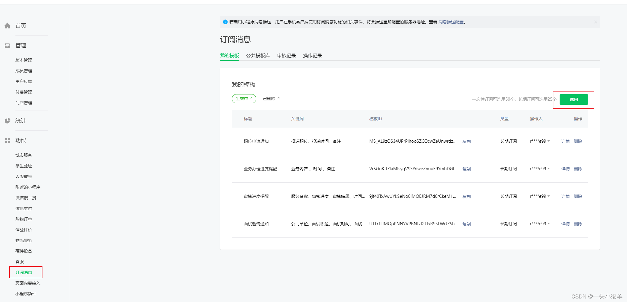Screen dimensions: 627x302
Task: Open the 消息推送配置 link in the banner
Action: point(451,22)
